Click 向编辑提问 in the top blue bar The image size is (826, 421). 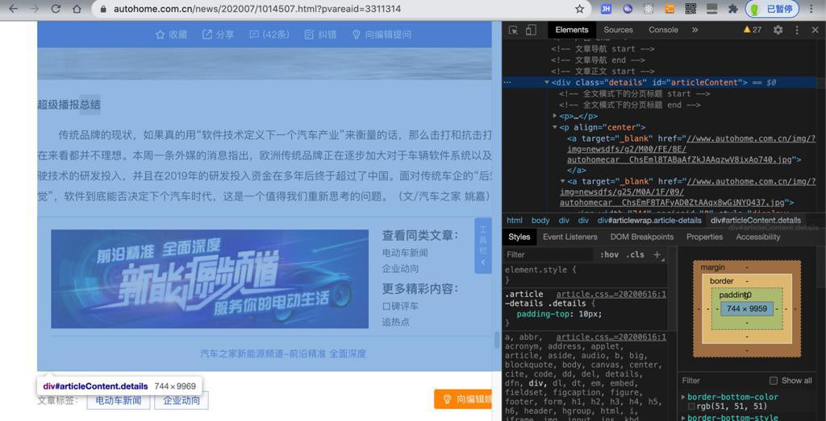382,35
